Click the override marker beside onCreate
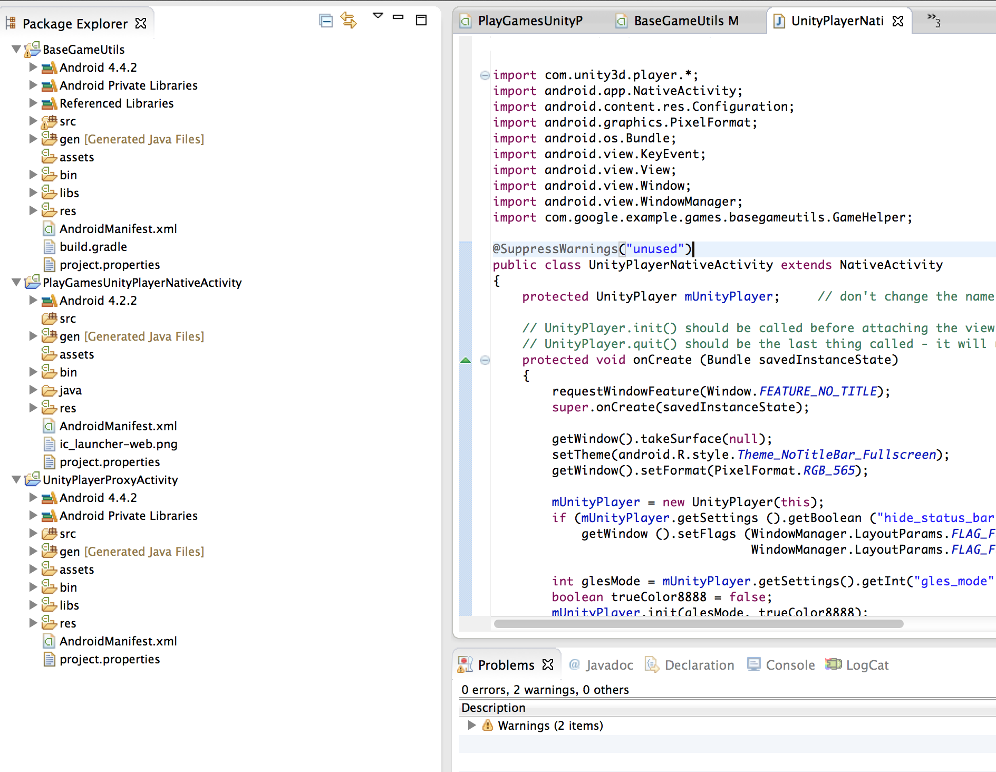Viewport: 996px width, 772px height. (466, 360)
